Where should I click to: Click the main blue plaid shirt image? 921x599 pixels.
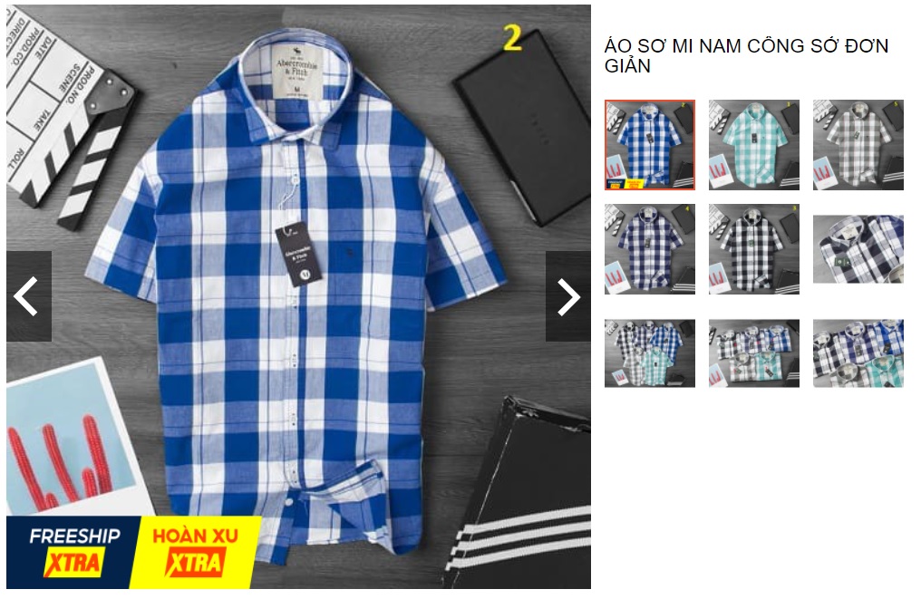[298, 296]
